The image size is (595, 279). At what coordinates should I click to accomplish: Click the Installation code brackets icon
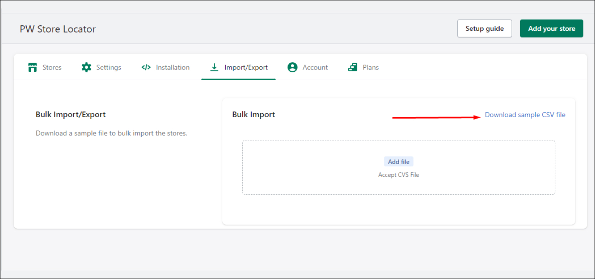point(146,67)
